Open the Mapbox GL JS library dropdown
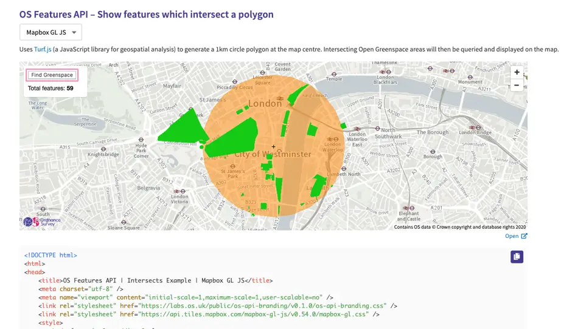The height and width of the screenshot is (329, 564). coord(50,32)
